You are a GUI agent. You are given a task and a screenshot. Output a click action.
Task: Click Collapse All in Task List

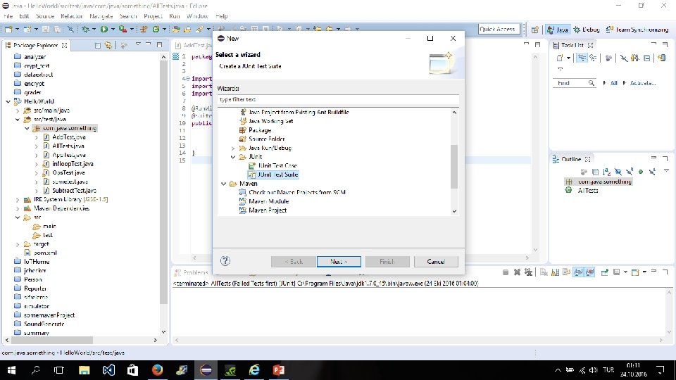click(x=646, y=58)
